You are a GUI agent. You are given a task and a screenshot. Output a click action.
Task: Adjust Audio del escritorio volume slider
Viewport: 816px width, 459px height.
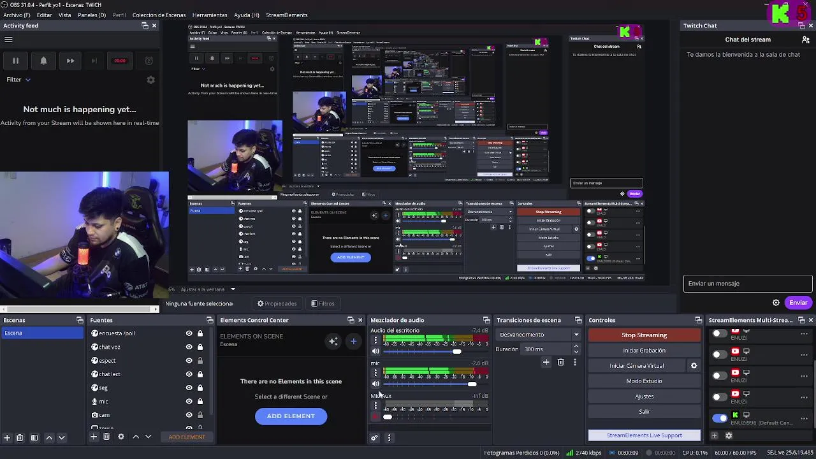coord(456,352)
